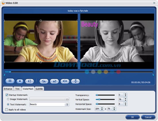The image size is (158, 121).
Task: Increase the Transparency value
Action: point(126,94)
